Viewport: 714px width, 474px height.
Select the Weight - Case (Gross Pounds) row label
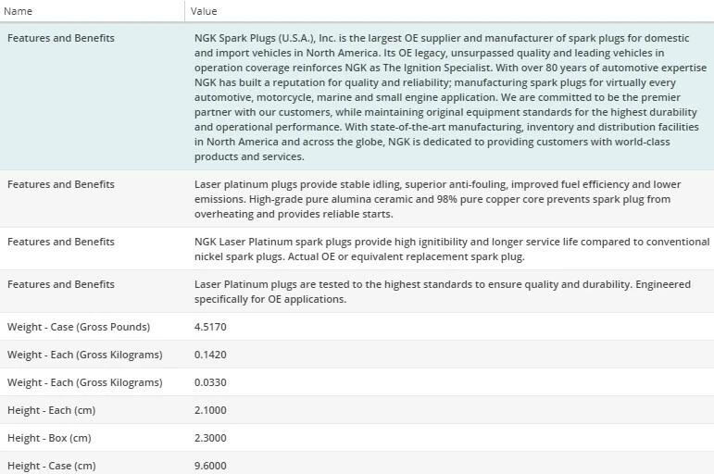[79, 327]
